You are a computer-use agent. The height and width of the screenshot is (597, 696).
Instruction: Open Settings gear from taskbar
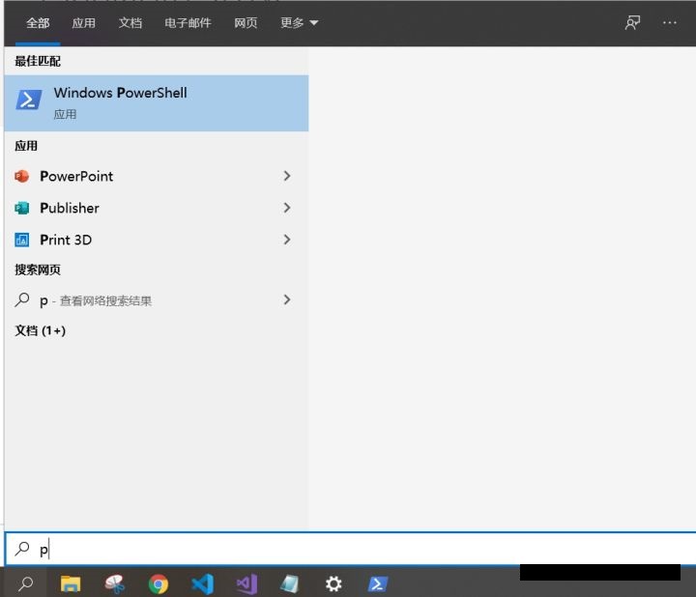coord(333,584)
